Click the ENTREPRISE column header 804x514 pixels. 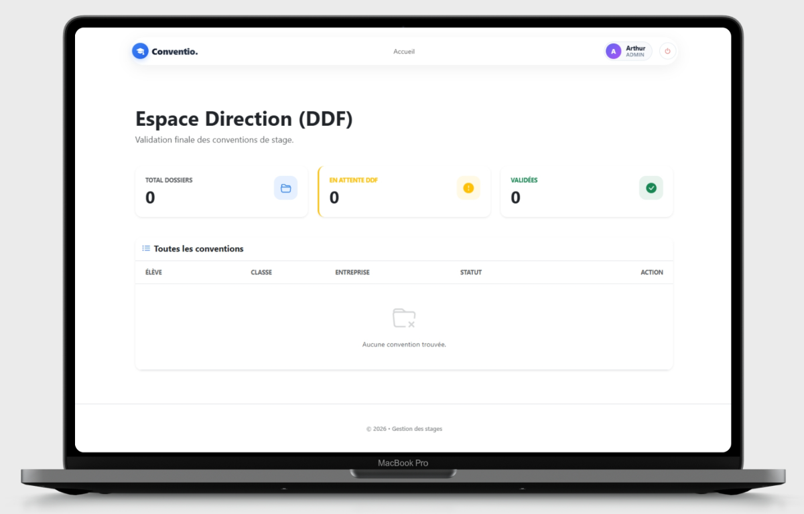(x=352, y=272)
